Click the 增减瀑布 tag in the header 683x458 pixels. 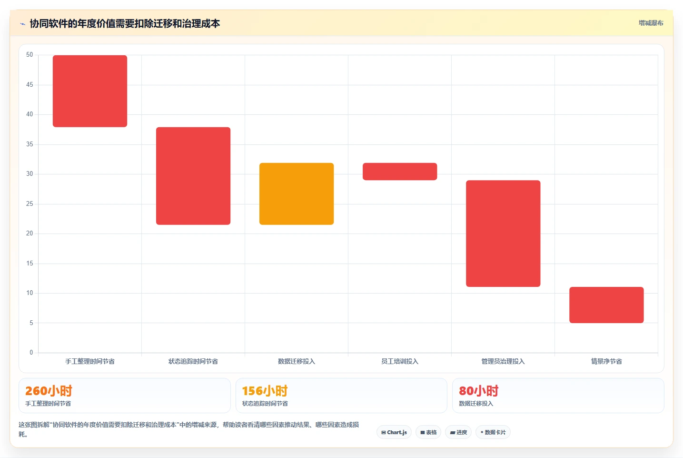(651, 23)
